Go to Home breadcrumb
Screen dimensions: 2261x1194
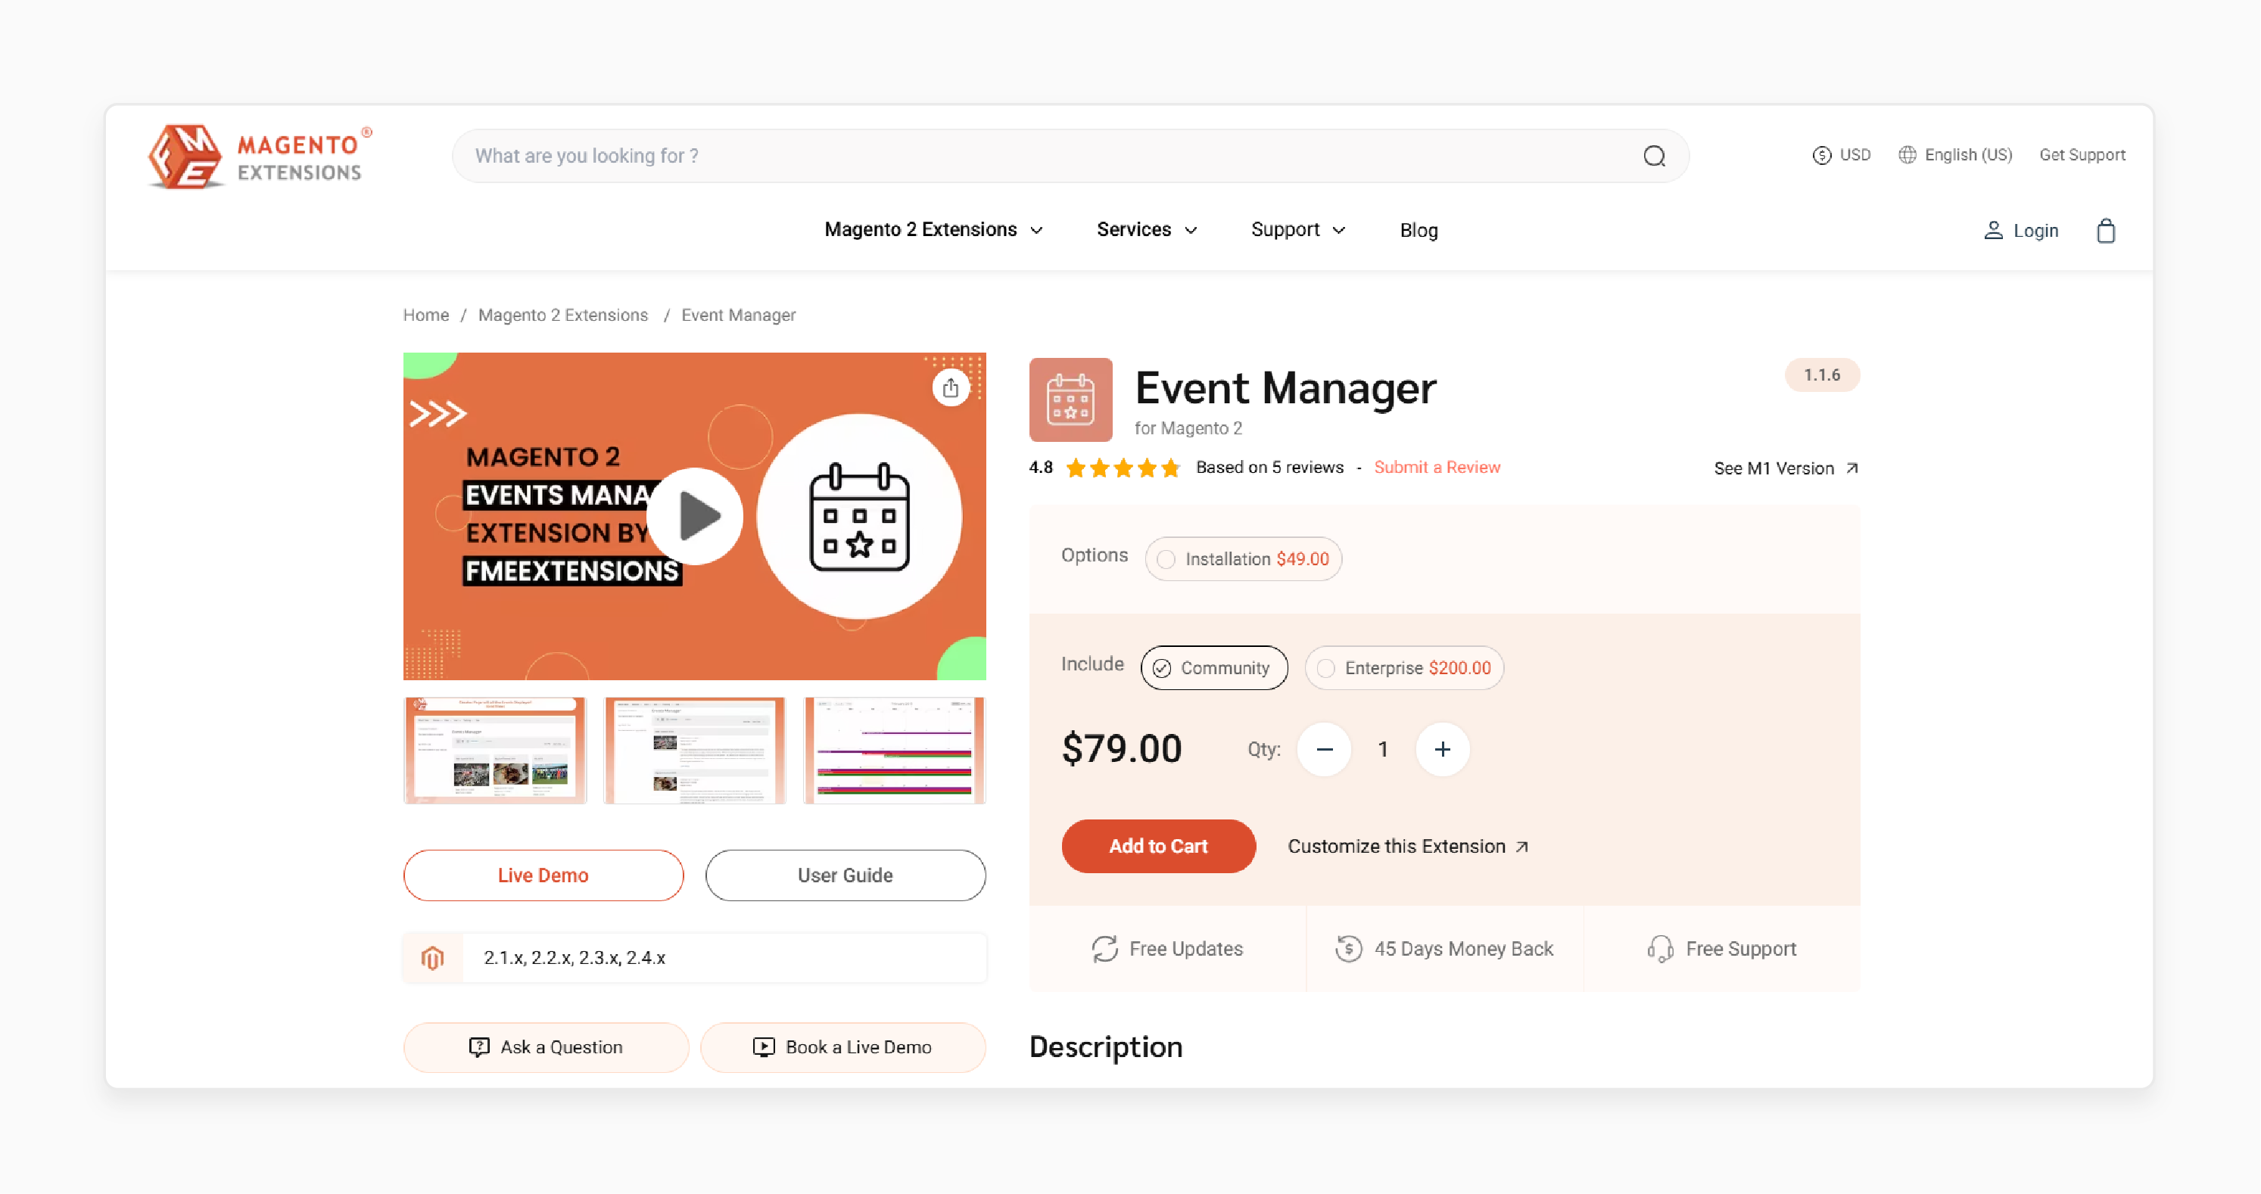click(425, 315)
